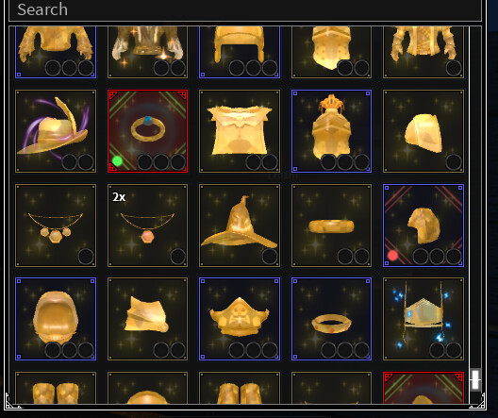Click the green dot on the ring item
This screenshot has width=498, height=418.
coord(117,161)
